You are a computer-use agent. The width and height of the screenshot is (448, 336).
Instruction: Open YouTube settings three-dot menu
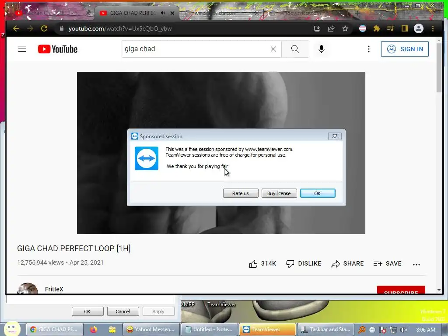click(x=368, y=49)
